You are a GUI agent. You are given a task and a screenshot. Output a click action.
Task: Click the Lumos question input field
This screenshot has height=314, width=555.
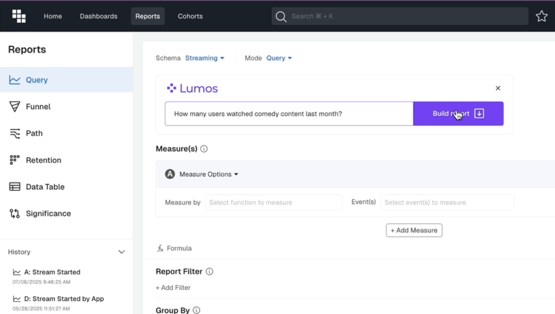pos(289,113)
